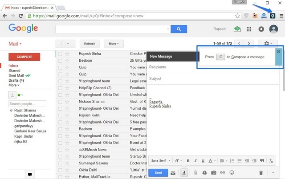Bookmark this page with star icon
285x179 pixels.
[237, 16]
